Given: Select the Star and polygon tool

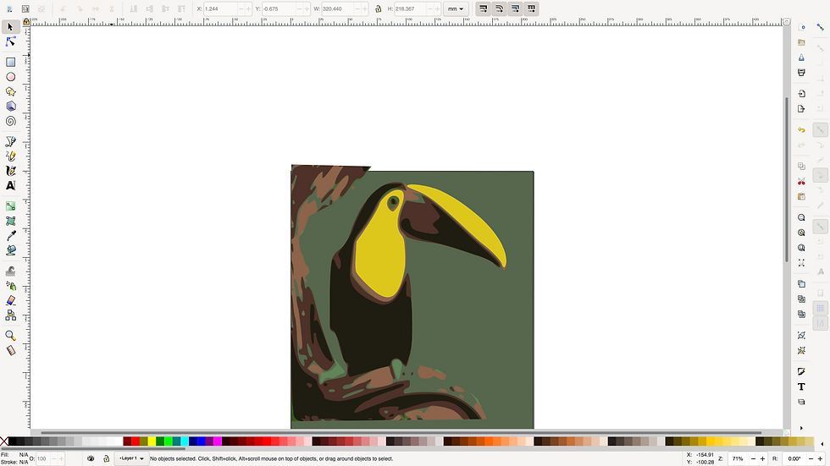Looking at the screenshot, I should [x=11, y=91].
